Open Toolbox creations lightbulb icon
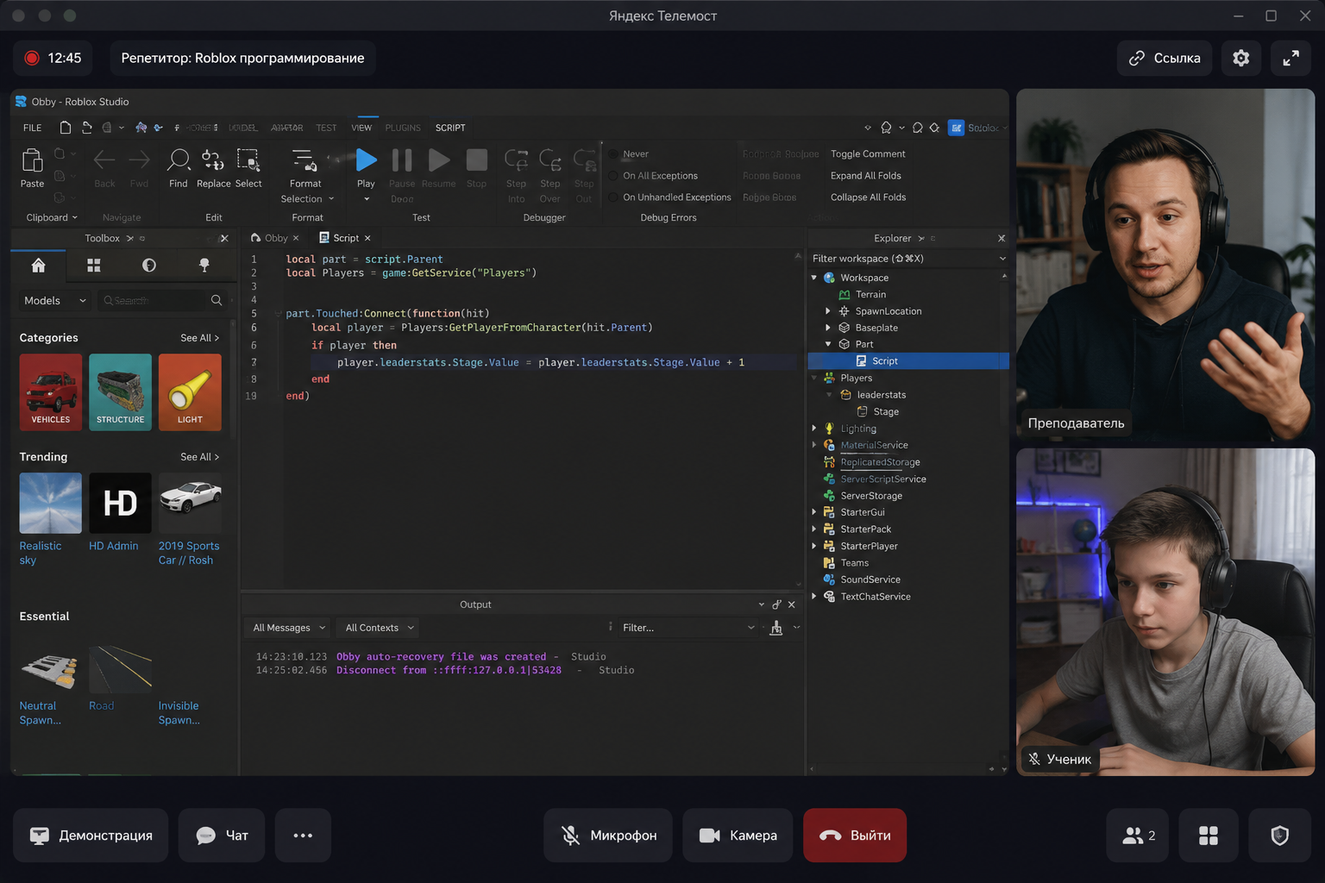The width and height of the screenshot is (1325, 883). 204,266
